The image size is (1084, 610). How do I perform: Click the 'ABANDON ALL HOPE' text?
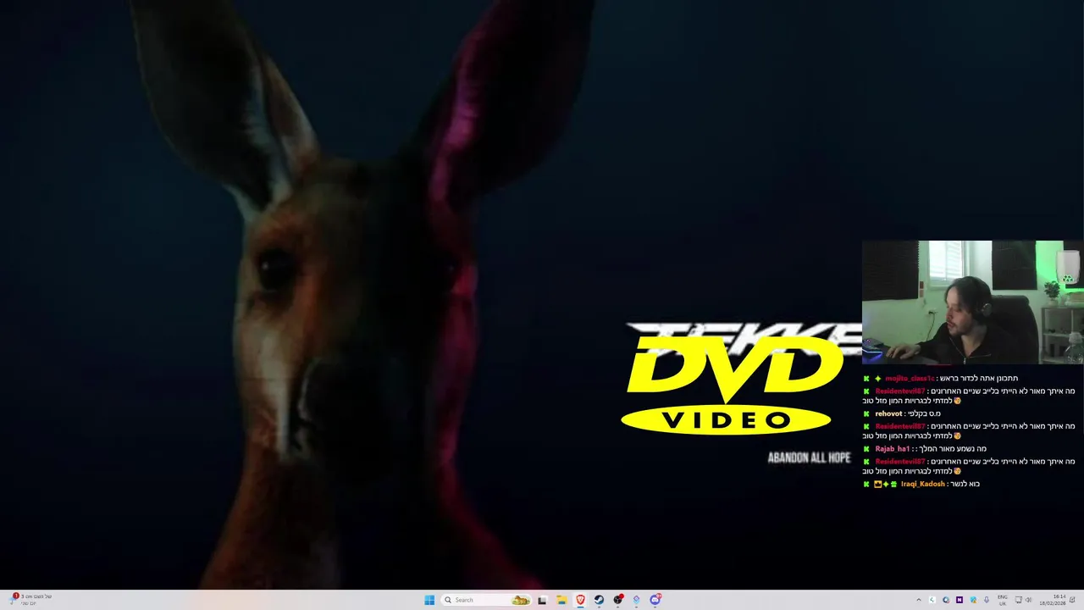tap(809, 457)
